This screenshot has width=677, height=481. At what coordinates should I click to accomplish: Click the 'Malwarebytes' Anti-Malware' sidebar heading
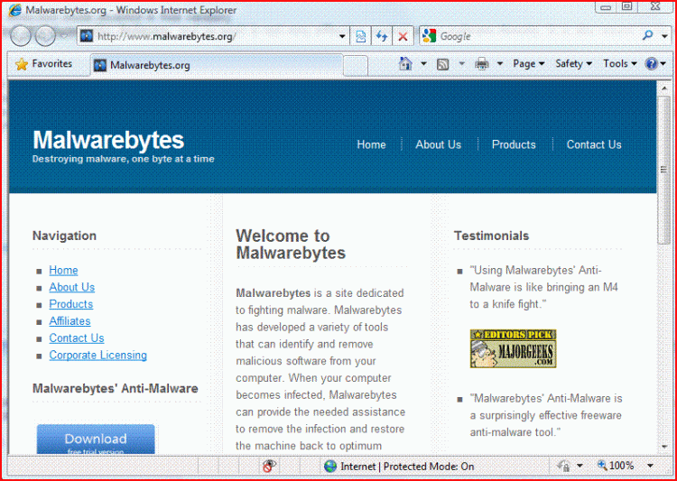[x=116, y=388]
